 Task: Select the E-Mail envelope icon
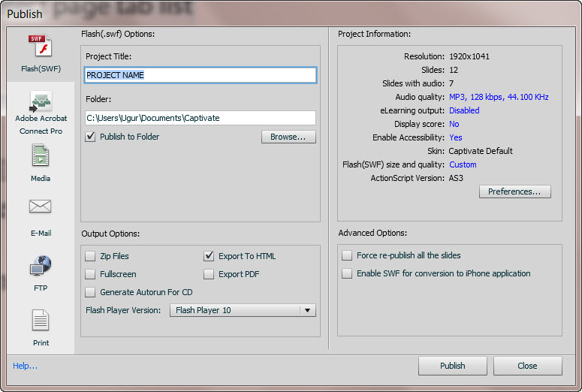(x=40, y=206)
